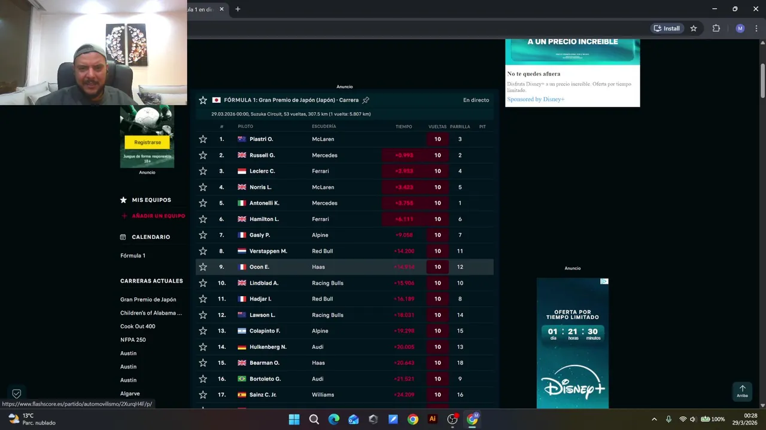Viewport: 766px width, 430px height.
Task: Open a new browser tab
Action: click(238, 9)
